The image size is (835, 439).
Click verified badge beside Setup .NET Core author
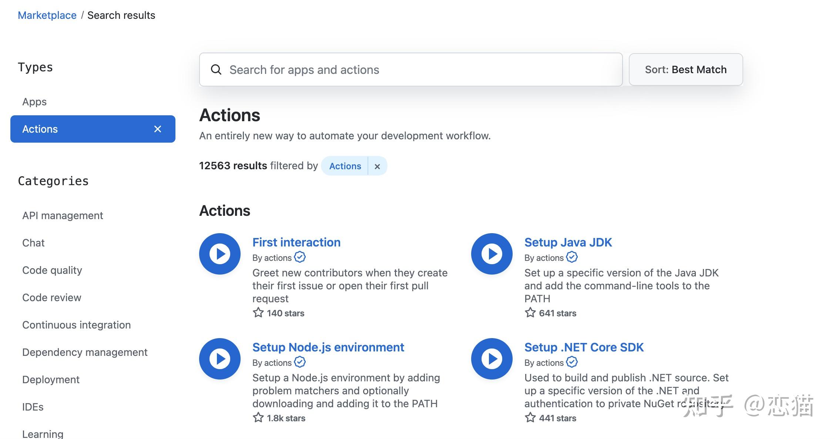click(572, 362)
